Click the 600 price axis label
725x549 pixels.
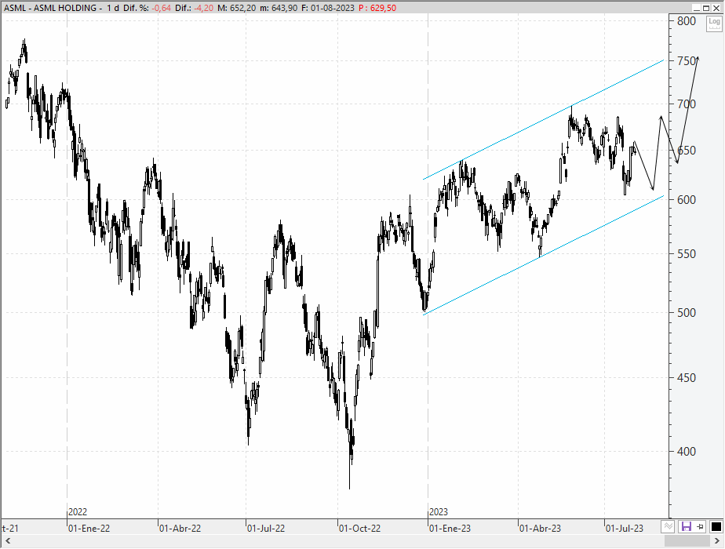[686, 200]
